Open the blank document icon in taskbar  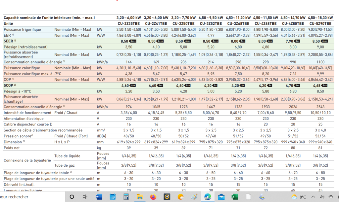coord(248,197)
